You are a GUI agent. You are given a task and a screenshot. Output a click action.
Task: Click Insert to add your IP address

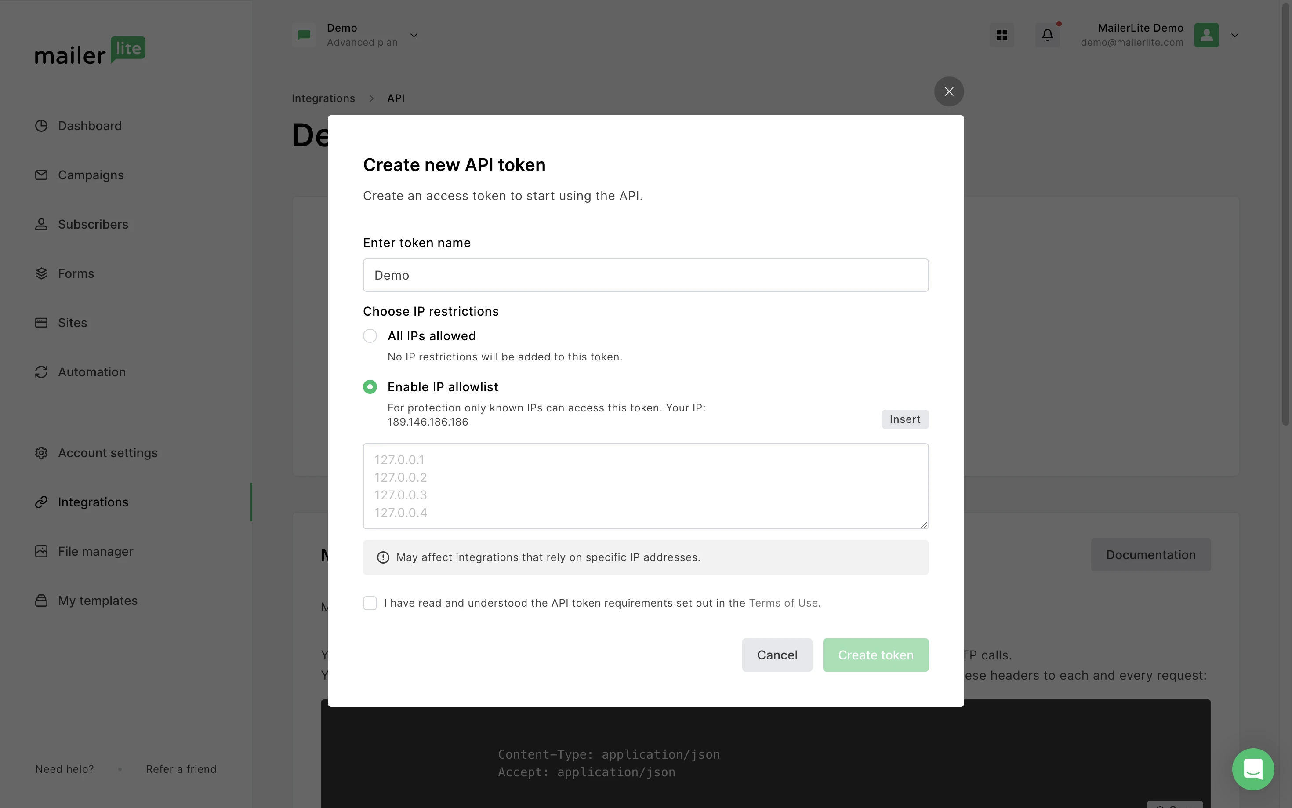pos(904,419)
